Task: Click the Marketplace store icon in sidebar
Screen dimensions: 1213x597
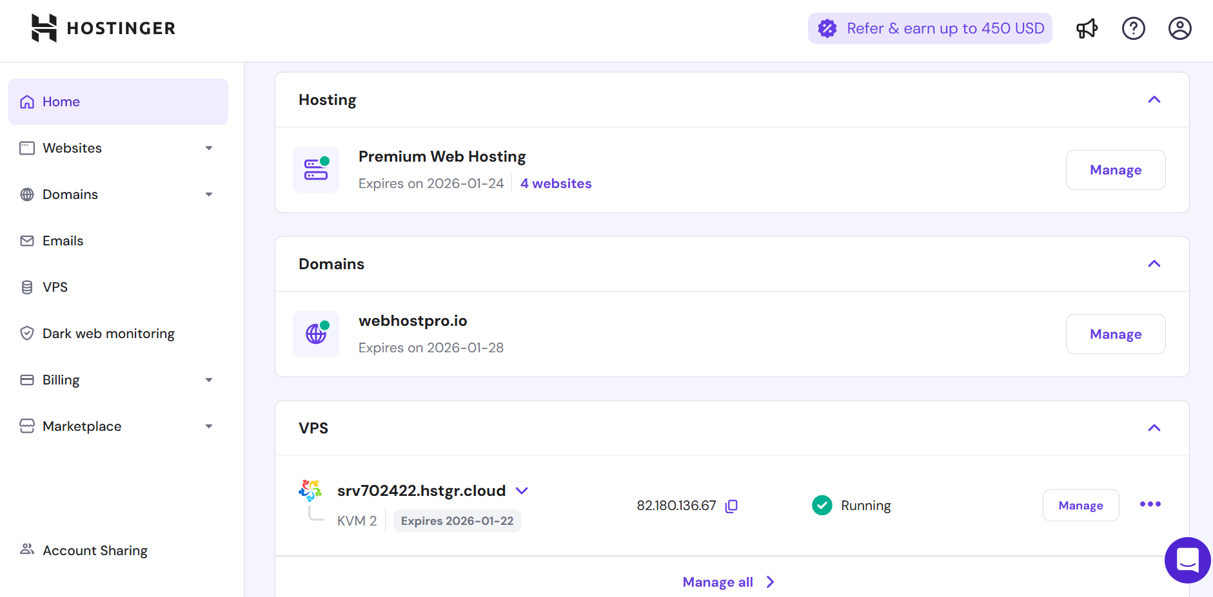Action: 27,426
